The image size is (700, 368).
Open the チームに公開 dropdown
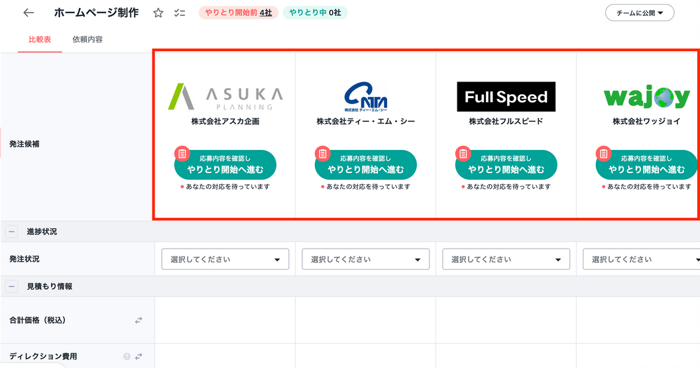640,13
